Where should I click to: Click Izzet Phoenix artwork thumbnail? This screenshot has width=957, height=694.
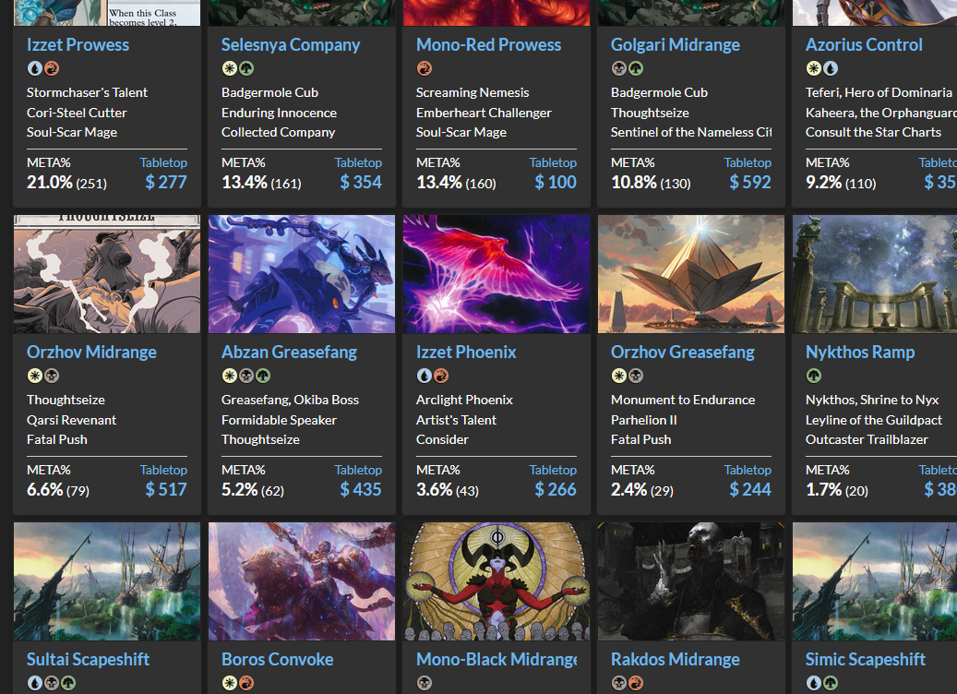(496, 274)
